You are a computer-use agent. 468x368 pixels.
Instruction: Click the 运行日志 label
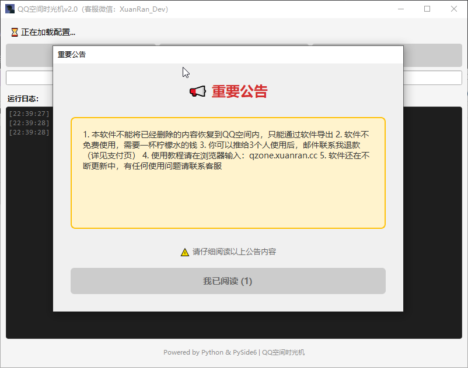23,98
